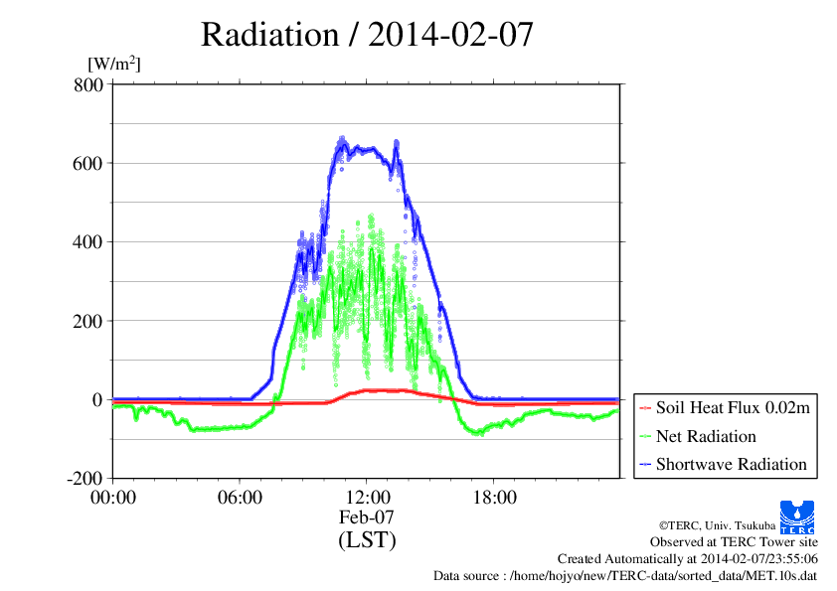Screen dimensions: 837x591
Task: Click the '18:00' x-axis label
Action: click(494, 498)
